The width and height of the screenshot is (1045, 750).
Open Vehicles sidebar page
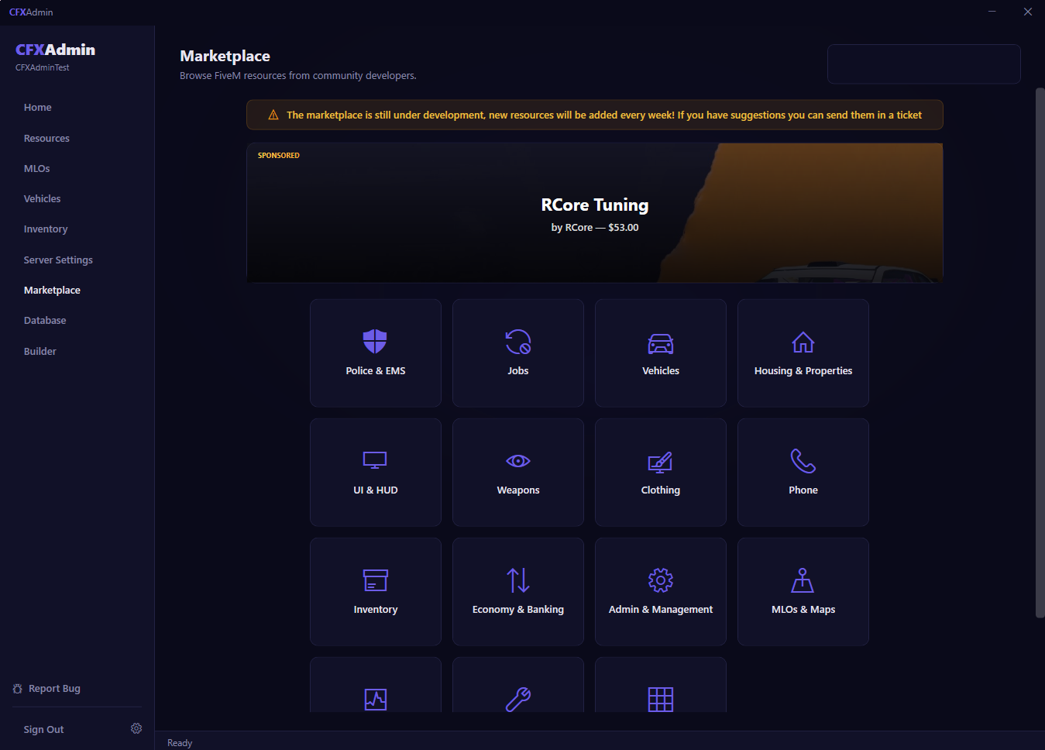tap(42, 199)
